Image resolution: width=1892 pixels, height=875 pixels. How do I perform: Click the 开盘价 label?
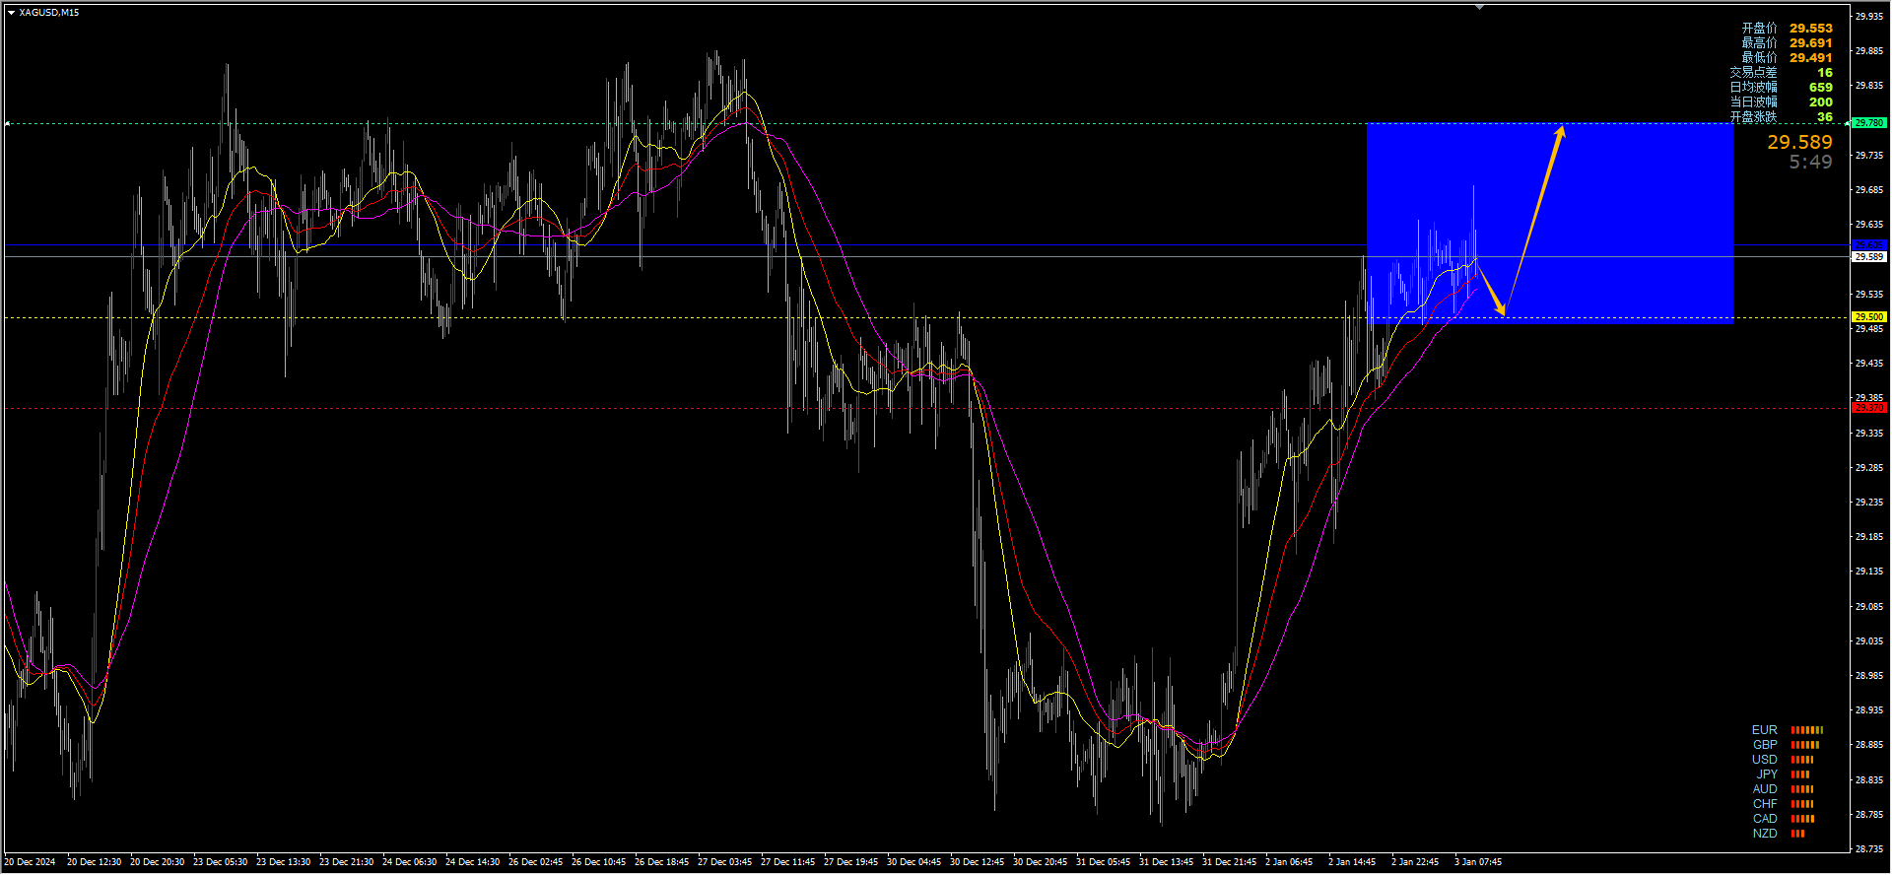pos(1759,29)
